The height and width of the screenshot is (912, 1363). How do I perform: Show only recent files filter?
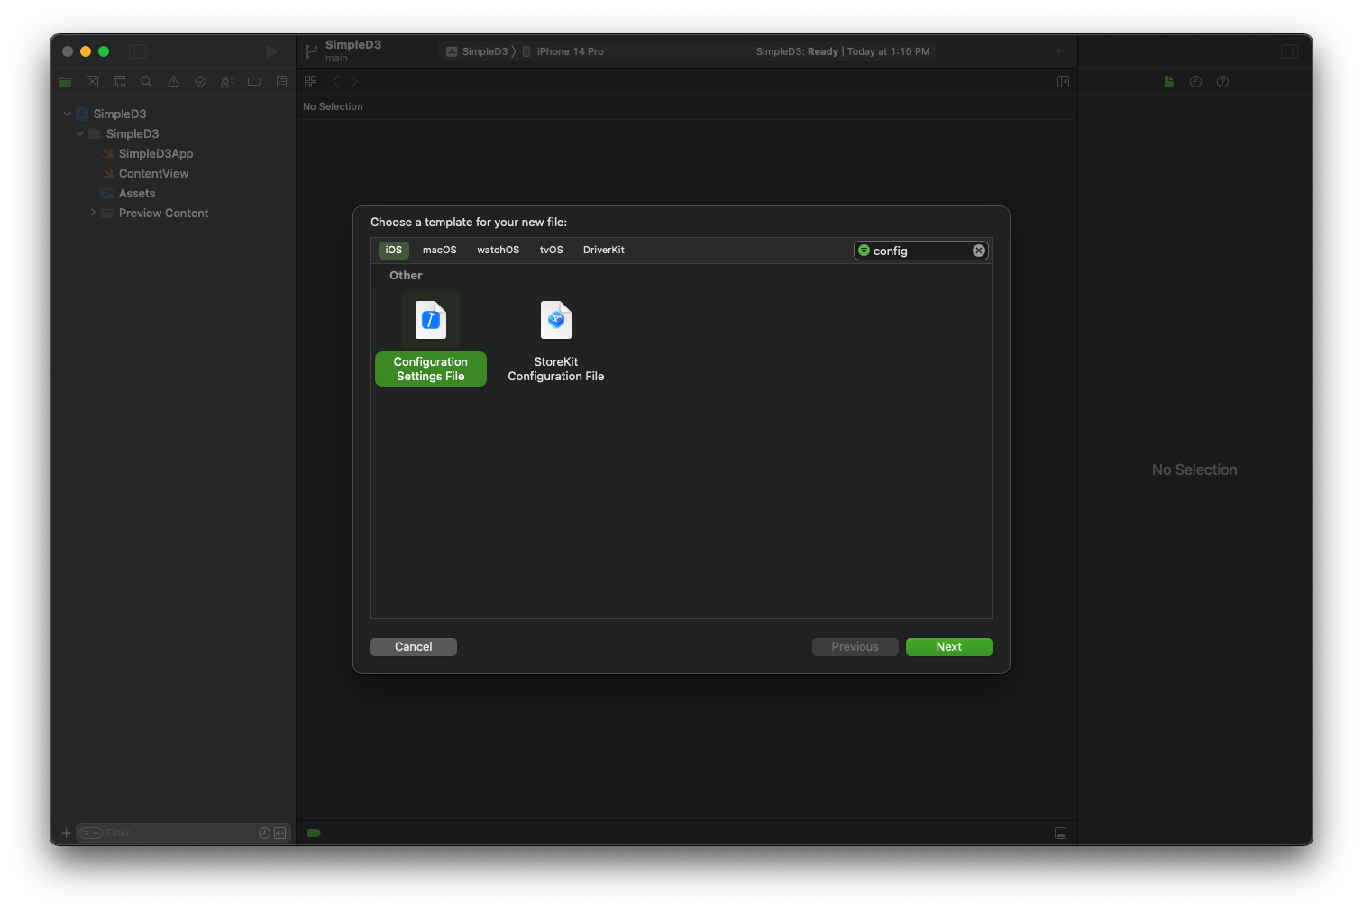pos(264,834)
